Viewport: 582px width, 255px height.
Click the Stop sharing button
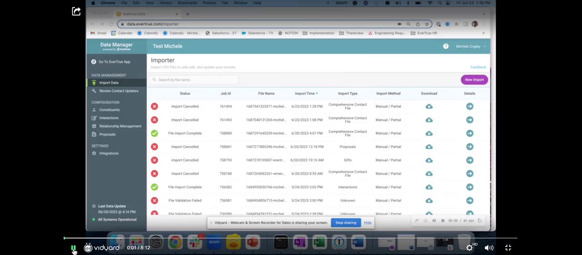pyautogui.click(x=346, y=223)
